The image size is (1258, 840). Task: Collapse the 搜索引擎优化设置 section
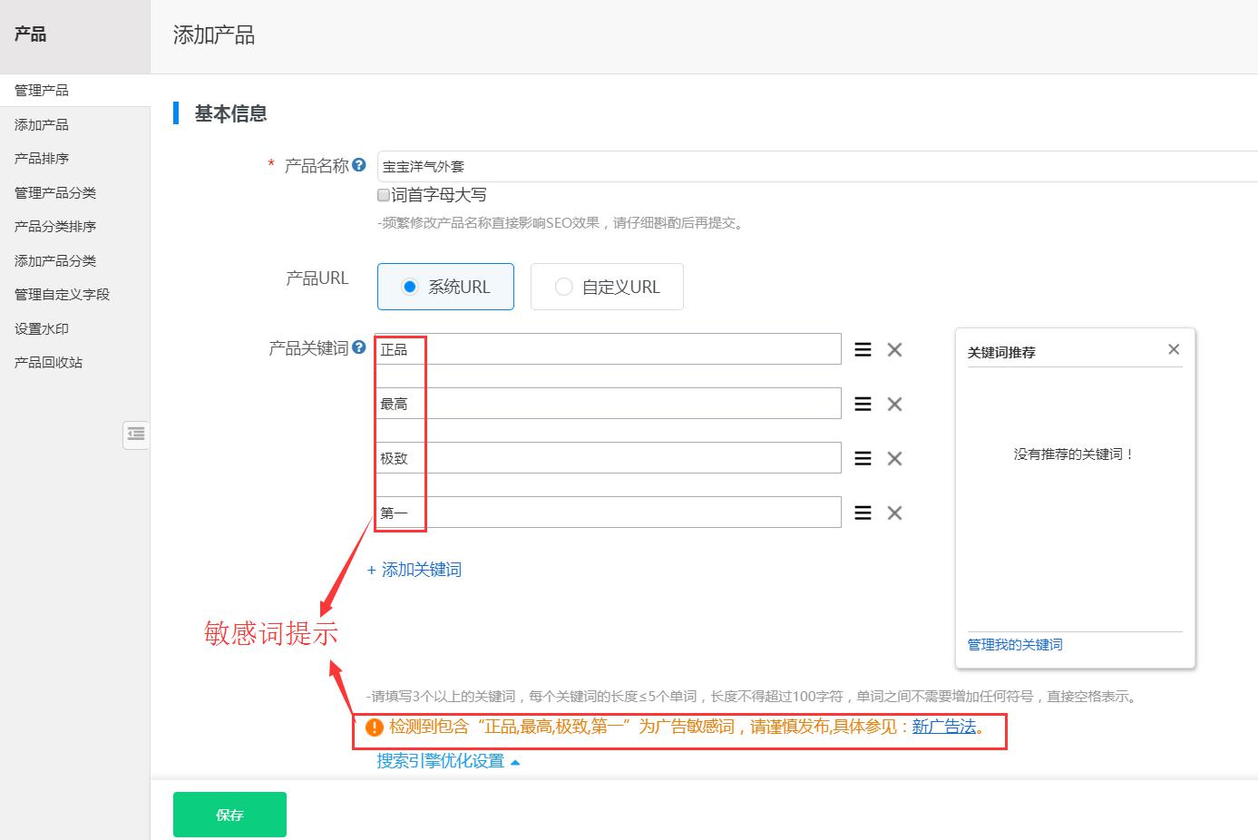448,761
